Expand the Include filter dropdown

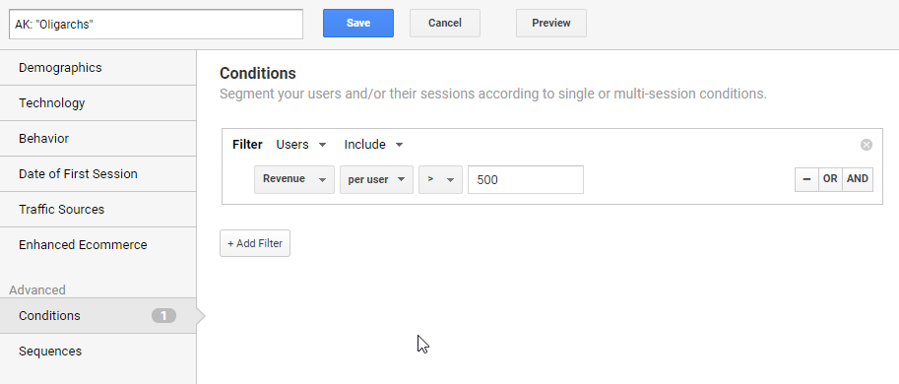(374, 145)
